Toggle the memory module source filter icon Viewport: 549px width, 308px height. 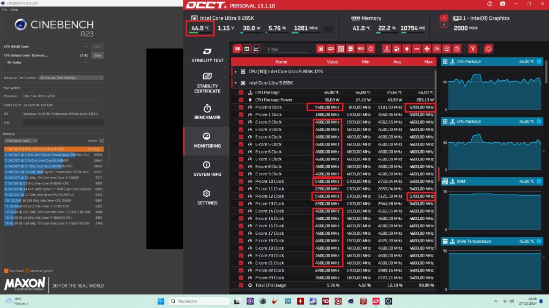pos(361,49)
